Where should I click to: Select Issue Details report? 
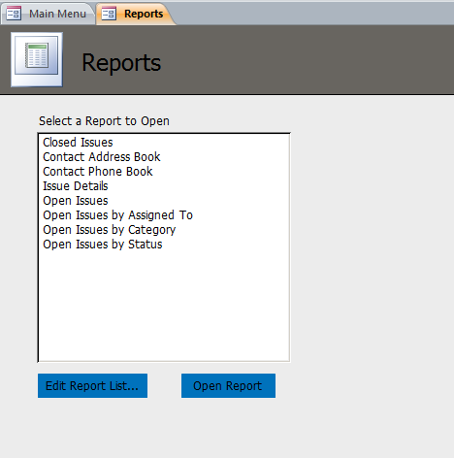click(x=164, y=186)
